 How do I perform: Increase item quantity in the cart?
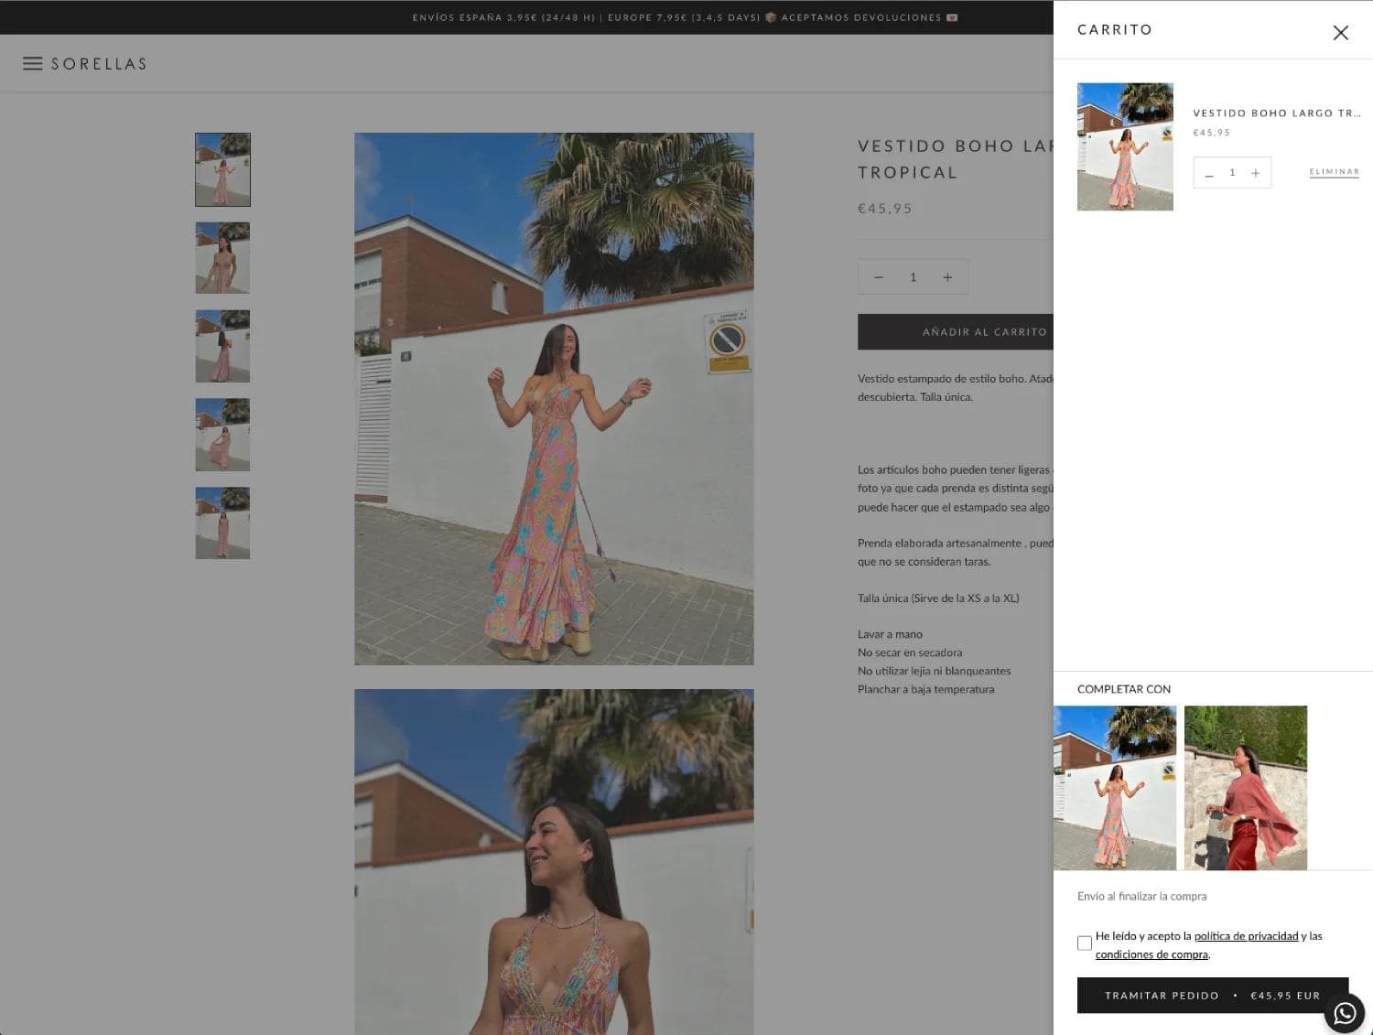coord(1256,172)
